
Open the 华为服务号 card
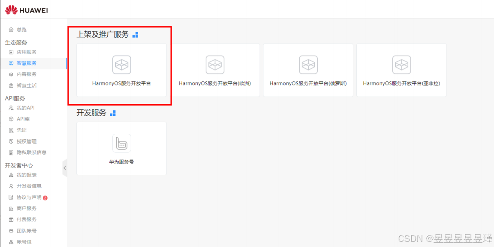[x=122, y=148]
